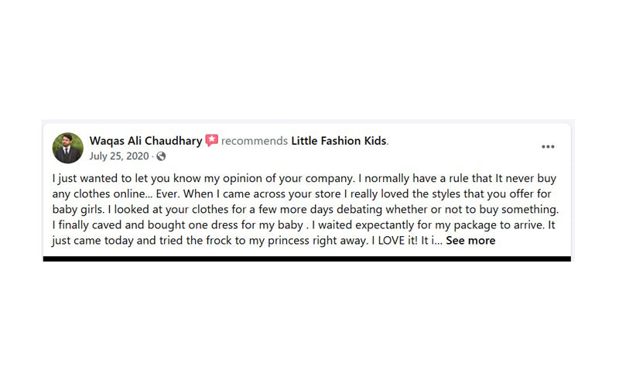Click the July 25, 2020 timestamp
The height and width of the screenshot is (387, 619).
point(119,156)
